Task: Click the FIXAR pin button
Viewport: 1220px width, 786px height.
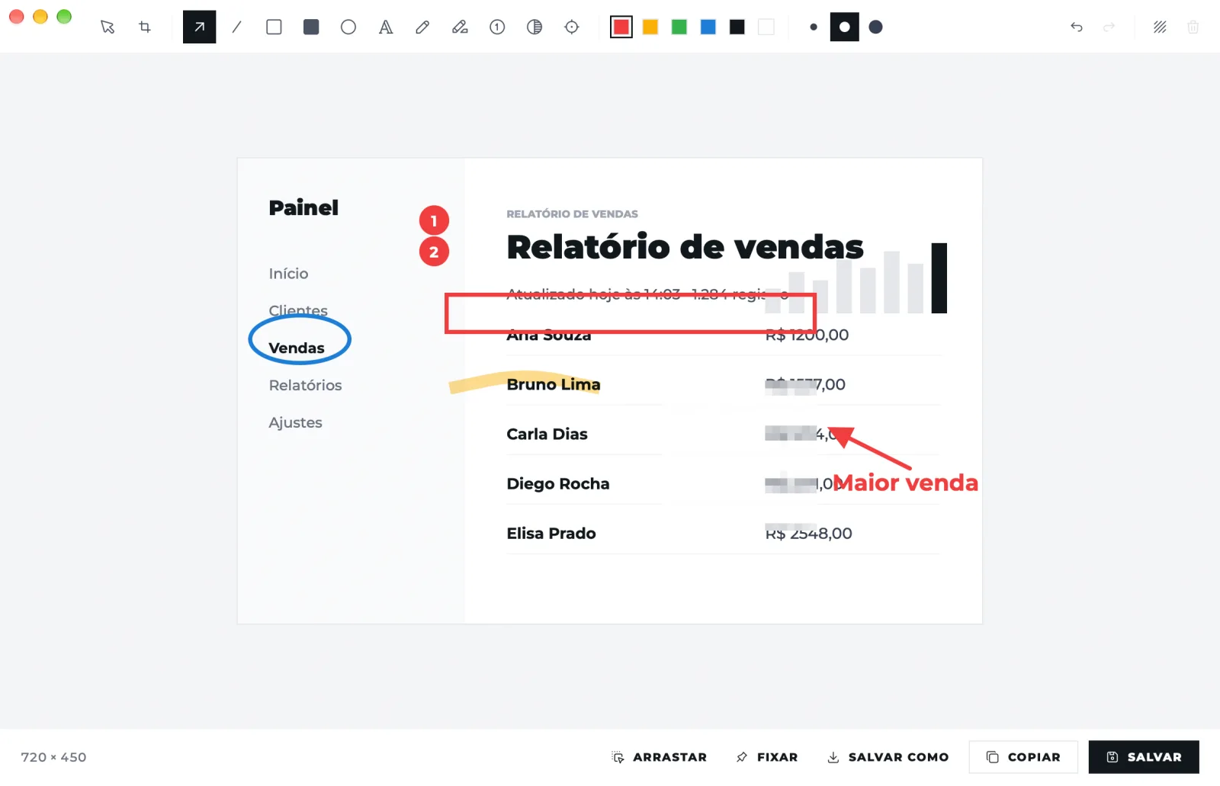Action: coord(767,757)
